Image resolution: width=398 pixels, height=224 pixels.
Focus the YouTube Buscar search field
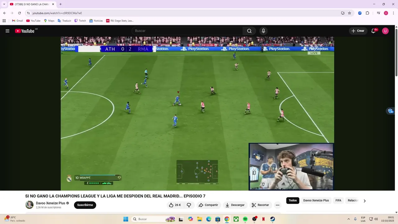(187, 31)
